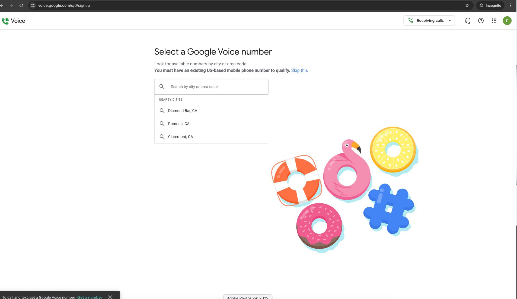Go back to the previous page

coord(2,5)
